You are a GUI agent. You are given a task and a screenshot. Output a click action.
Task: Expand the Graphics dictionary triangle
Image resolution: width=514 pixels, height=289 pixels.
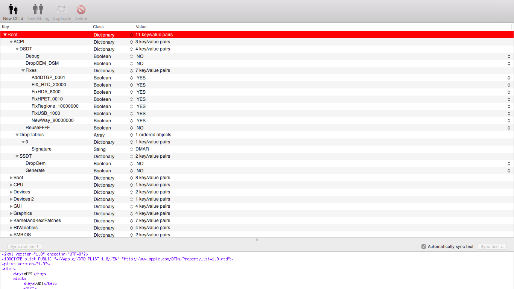pyautogui.click(x=11, y=213)
